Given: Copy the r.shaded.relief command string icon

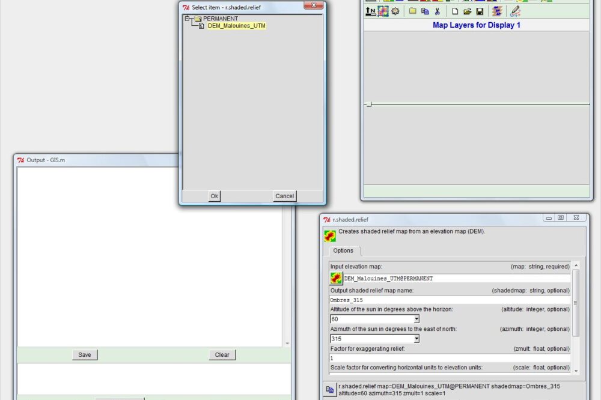Looking at the screenshot, I should tap(330, 389).
